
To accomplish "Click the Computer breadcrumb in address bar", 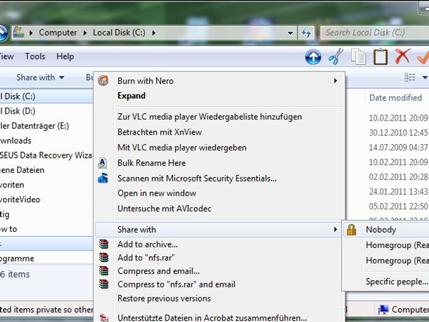I will click(x=58, y=32).
